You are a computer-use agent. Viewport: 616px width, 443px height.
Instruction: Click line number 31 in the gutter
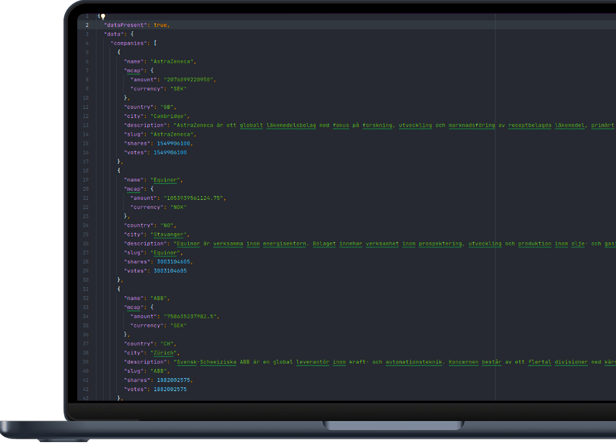coord(86,289)
